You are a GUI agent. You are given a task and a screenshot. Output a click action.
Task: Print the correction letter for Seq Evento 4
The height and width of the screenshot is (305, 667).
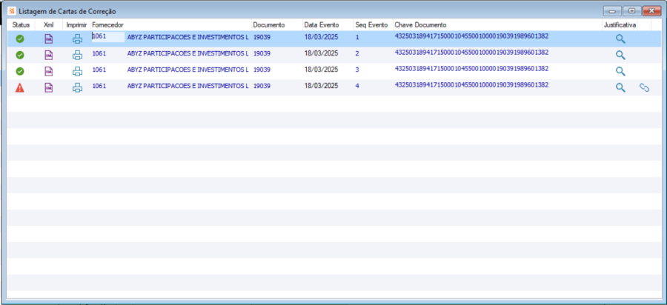[x=77, y=88]
